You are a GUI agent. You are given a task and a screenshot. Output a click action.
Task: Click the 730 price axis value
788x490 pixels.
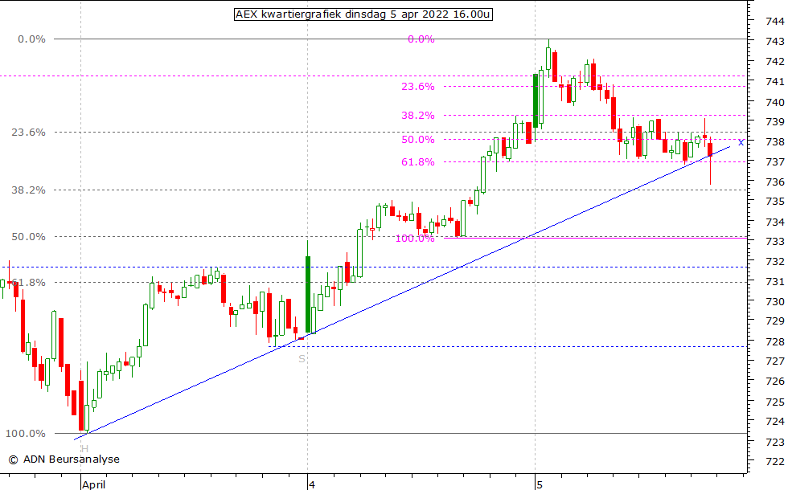[775, 301]
